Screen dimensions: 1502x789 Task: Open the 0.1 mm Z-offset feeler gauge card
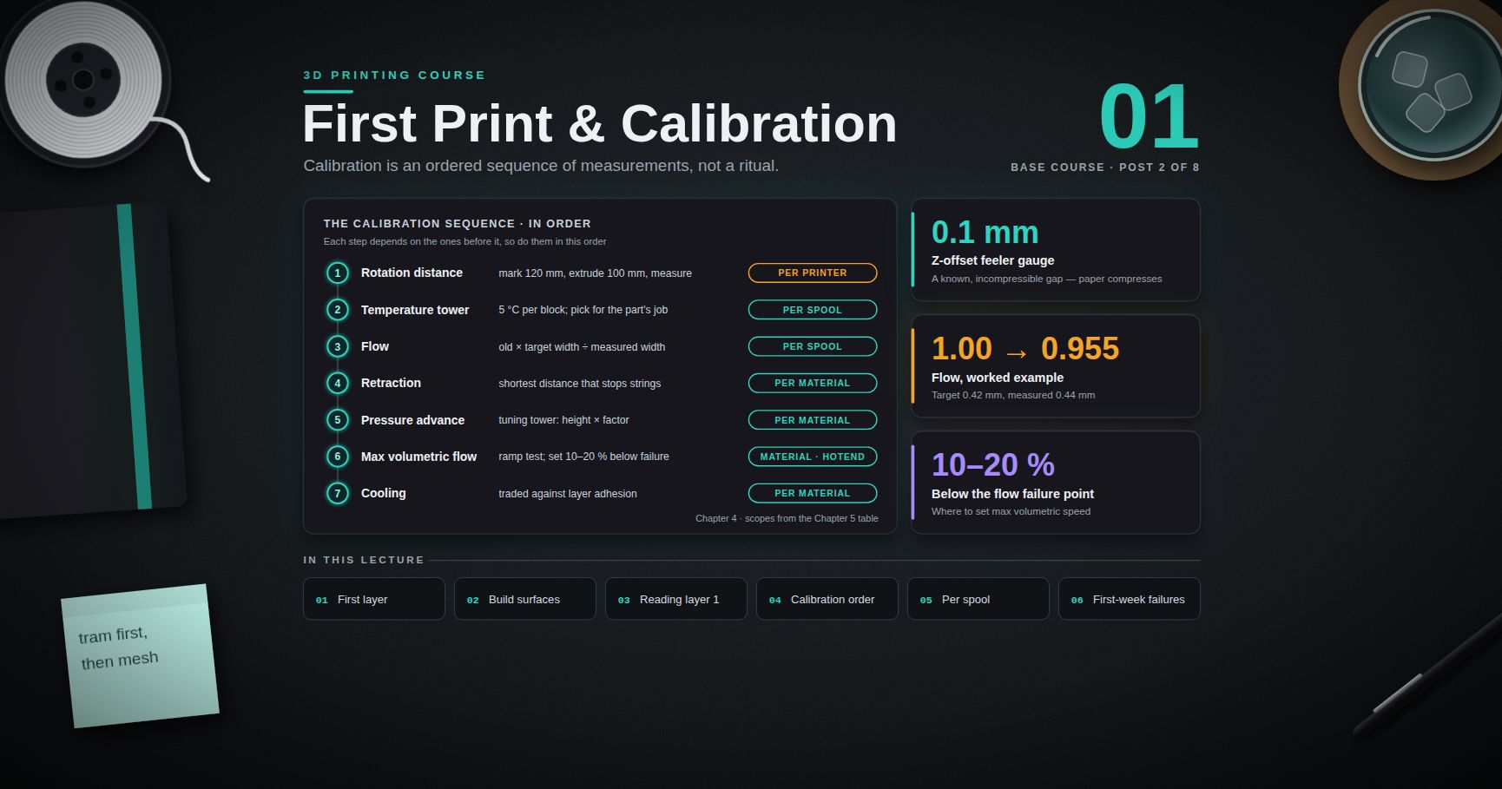point(1056,250)
